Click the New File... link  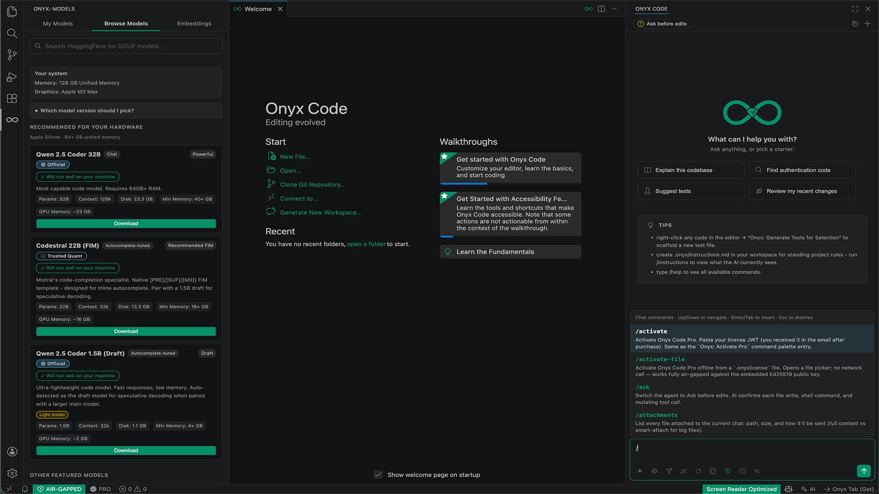pyautogui.click(x=295, y=156)
